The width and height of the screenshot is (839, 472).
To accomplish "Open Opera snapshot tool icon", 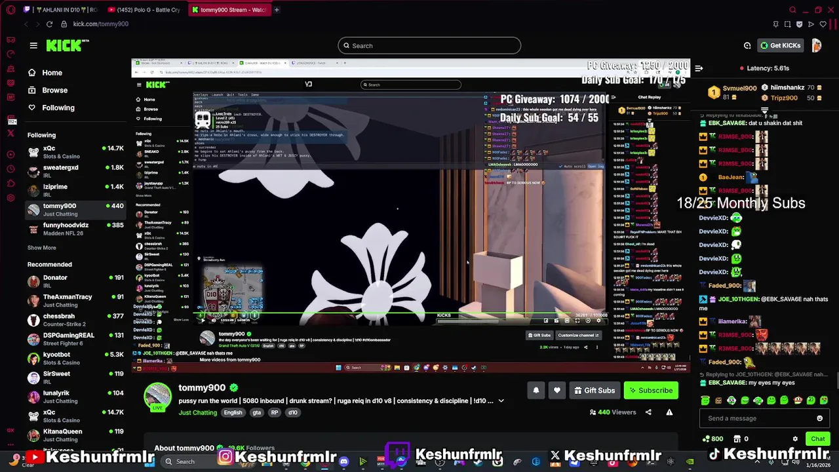I will tap(787, 24).
